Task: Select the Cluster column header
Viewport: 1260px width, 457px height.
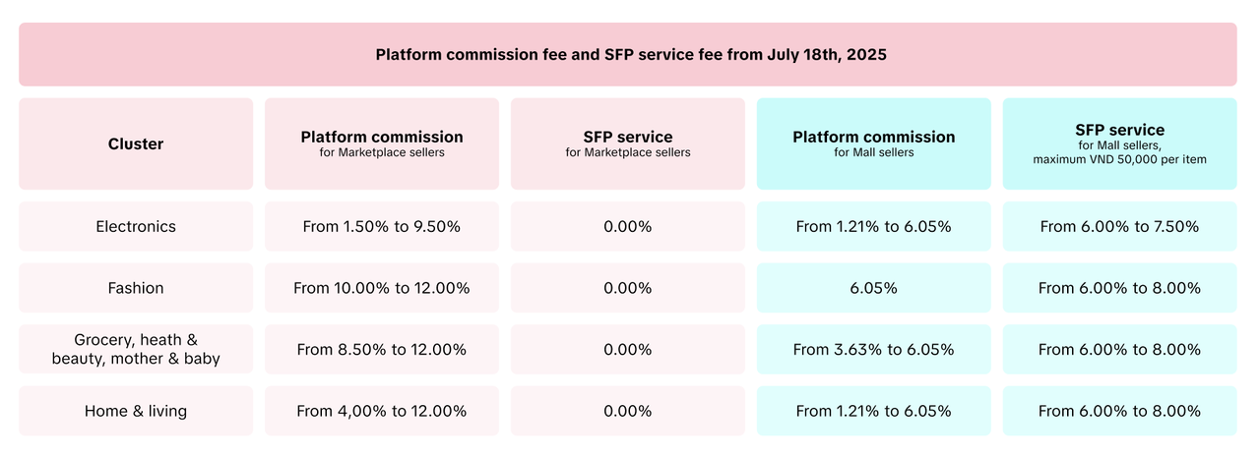Action: coord(136,143)
